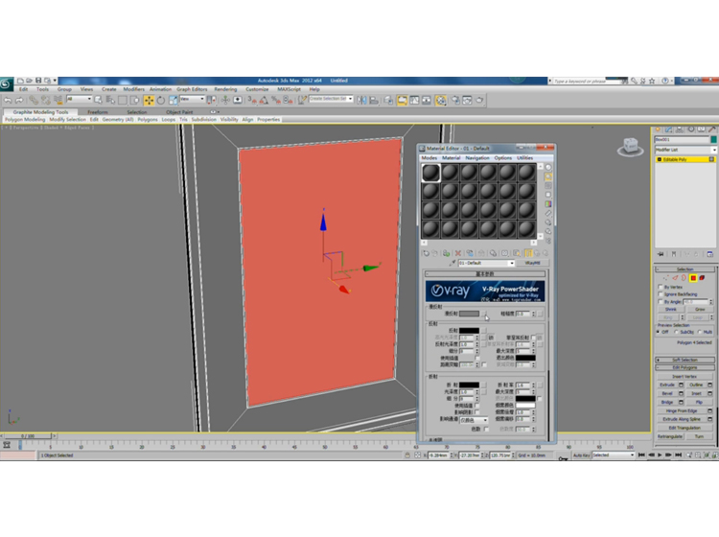Switch to the Object Paint ribbon tab

tap(179, 112)
